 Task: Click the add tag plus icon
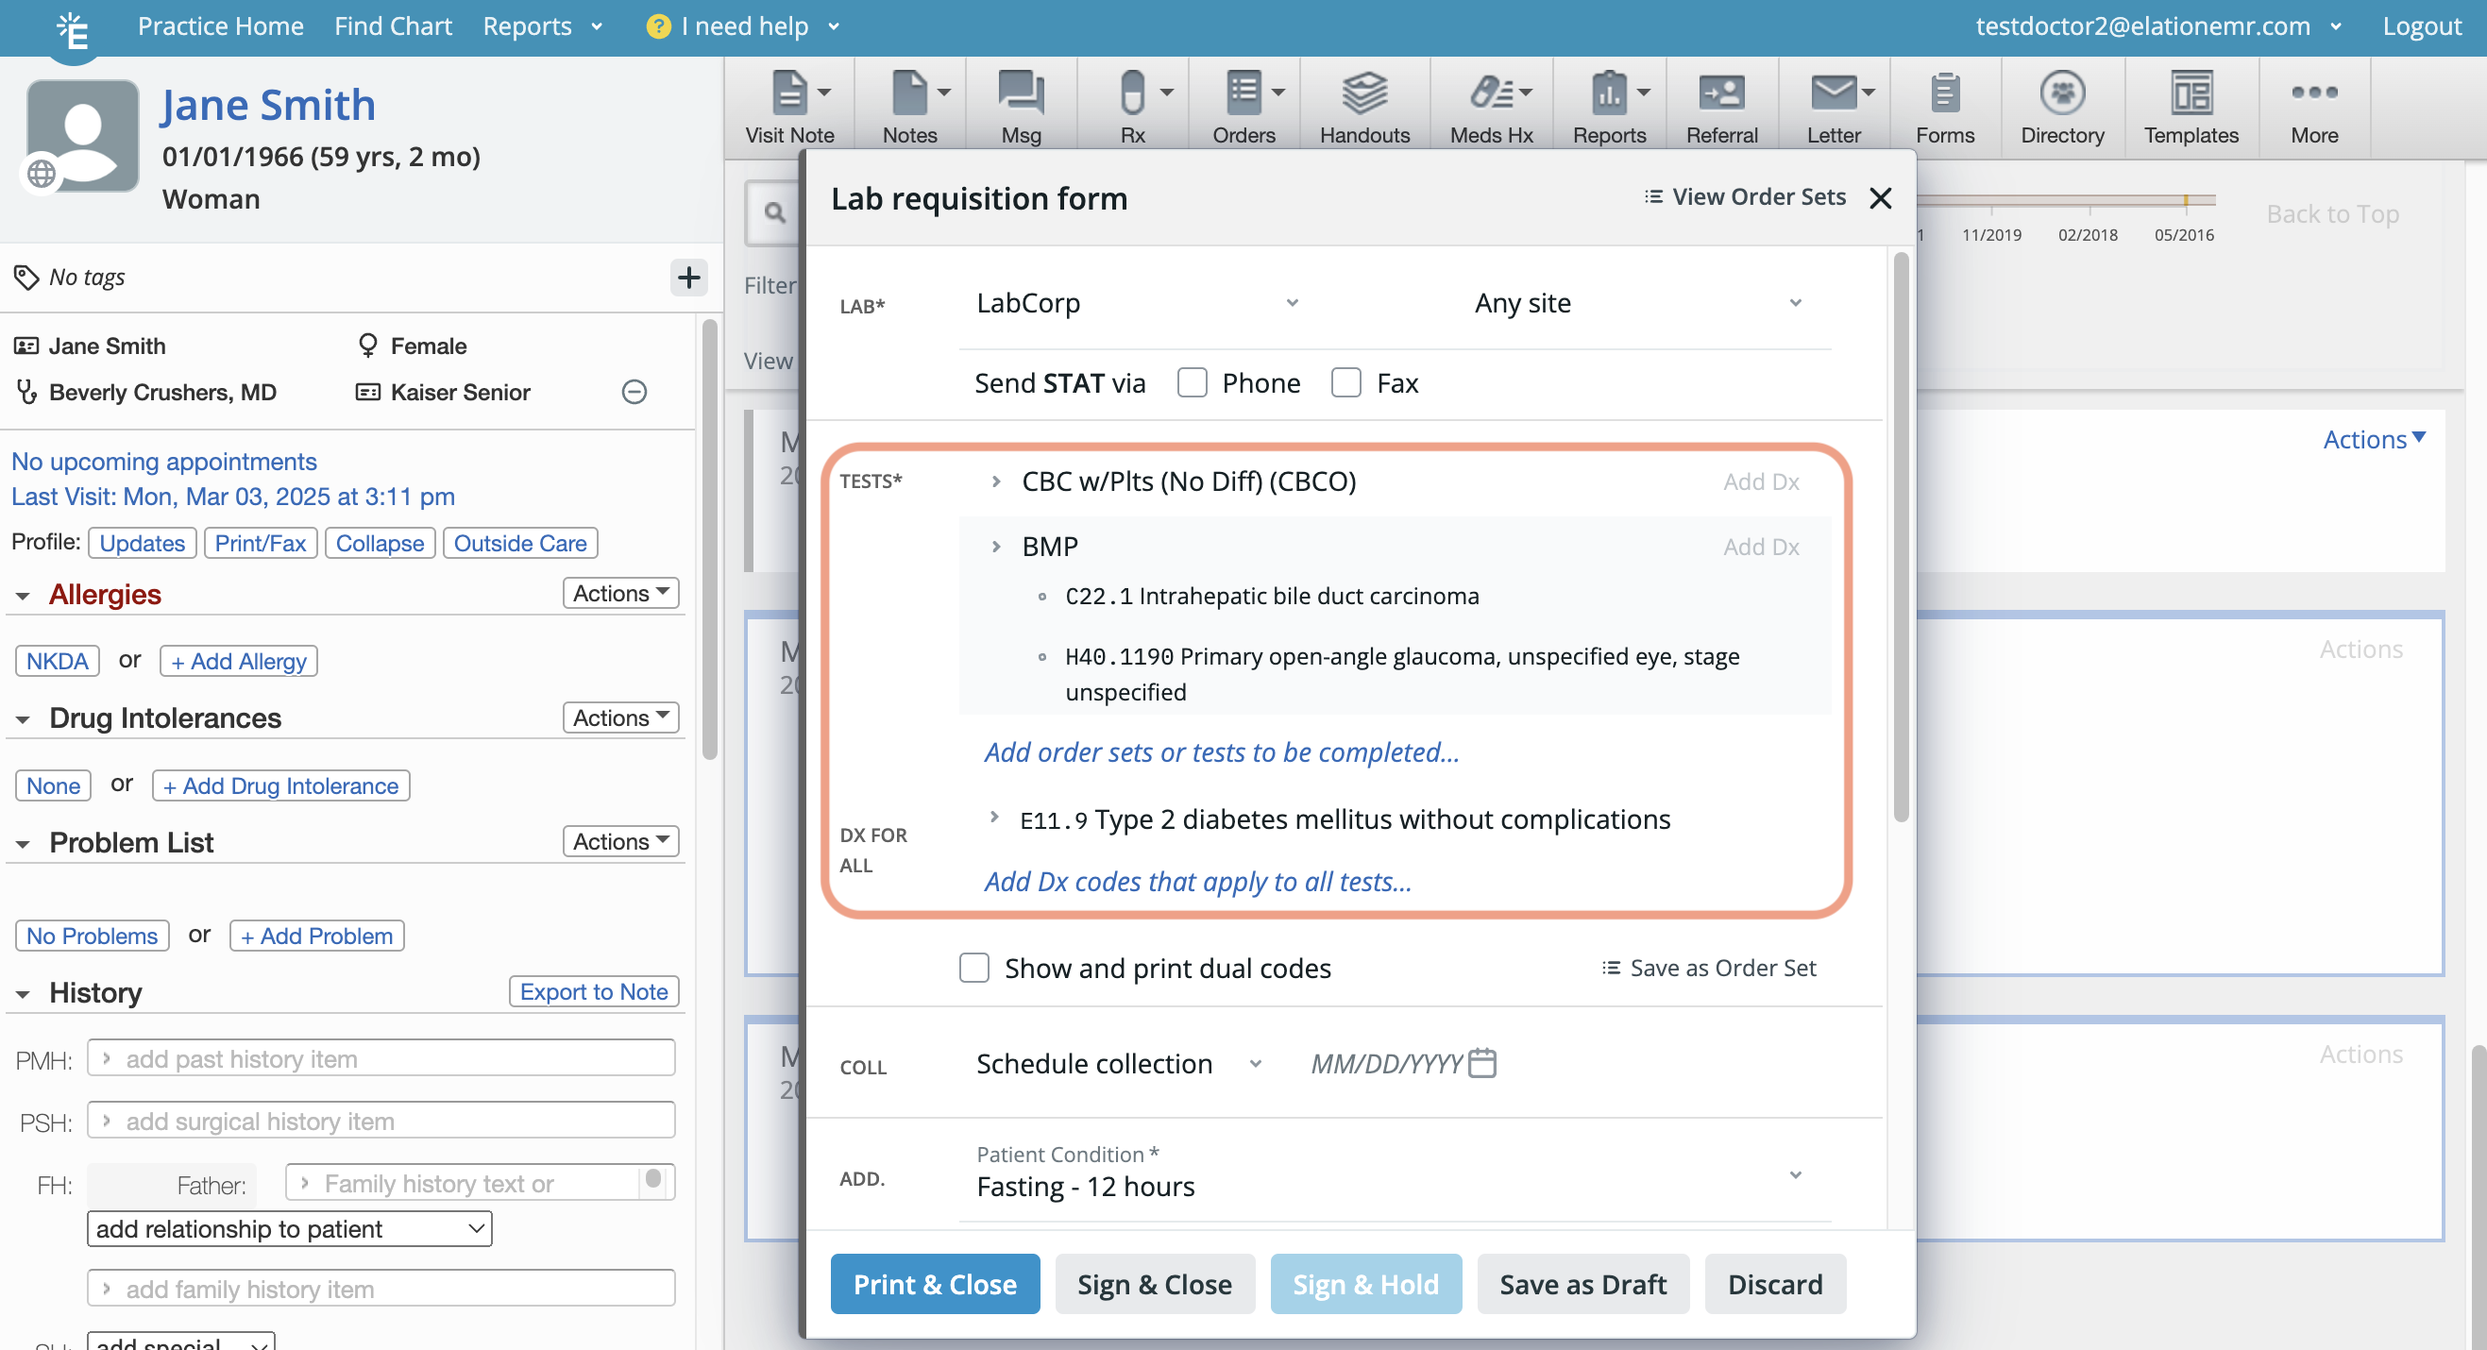(688, 278)
